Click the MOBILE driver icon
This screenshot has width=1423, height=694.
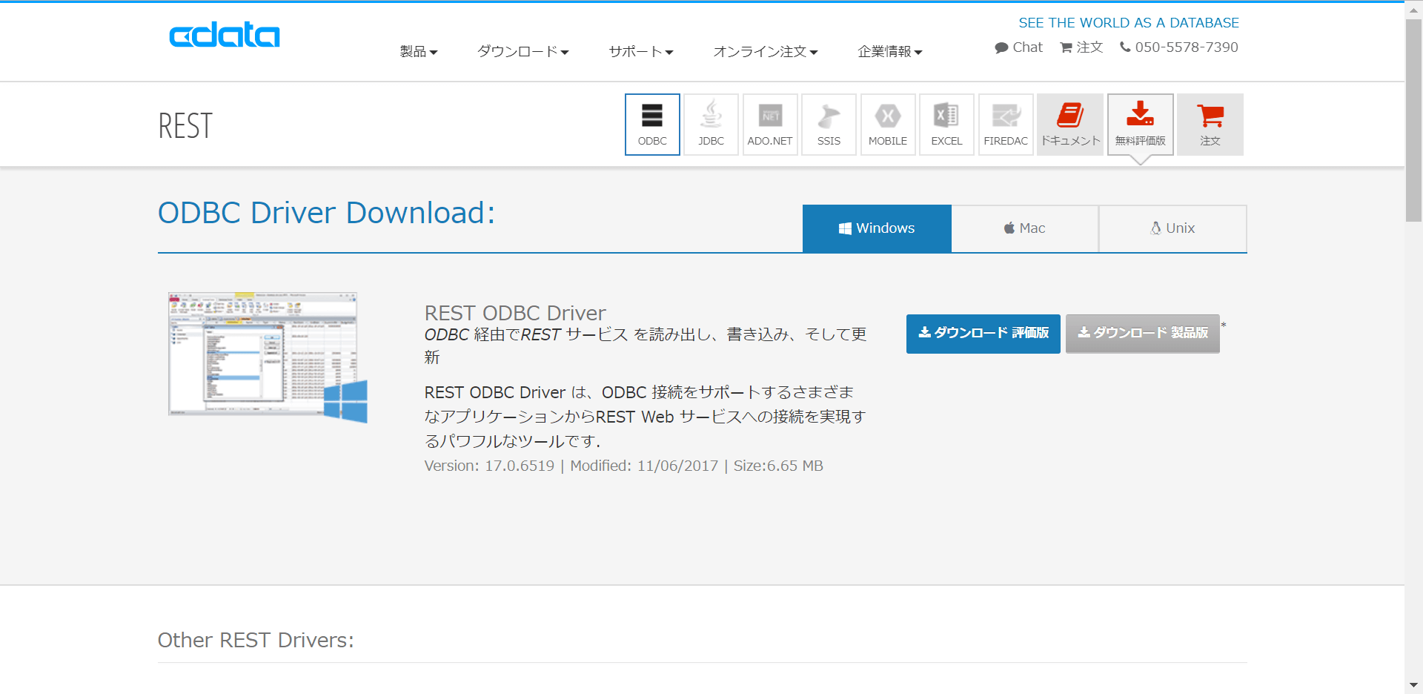887,124
